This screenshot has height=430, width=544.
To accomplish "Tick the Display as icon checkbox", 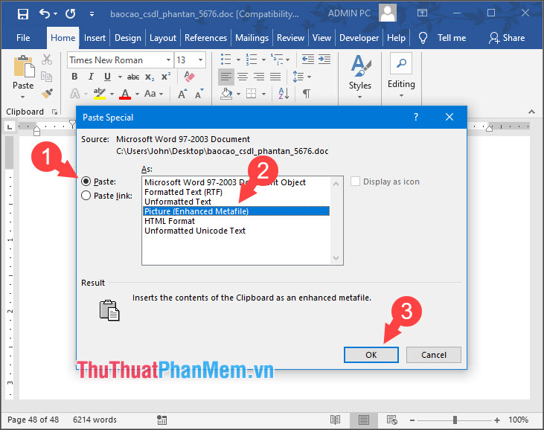I will tap(356, 182).
